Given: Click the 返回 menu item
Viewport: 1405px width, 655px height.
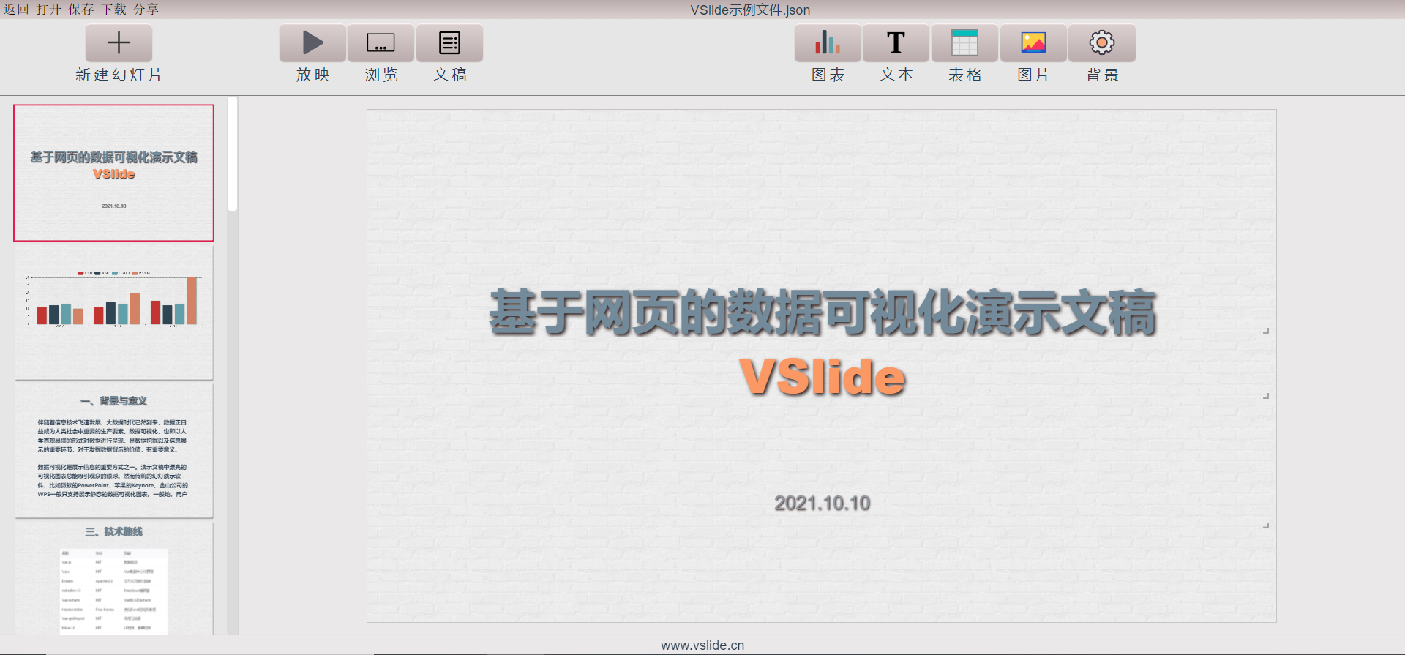Looking at the screenshot, I should tap(16, 10).
